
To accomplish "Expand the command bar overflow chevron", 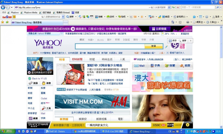I will (x=221, y=21).
